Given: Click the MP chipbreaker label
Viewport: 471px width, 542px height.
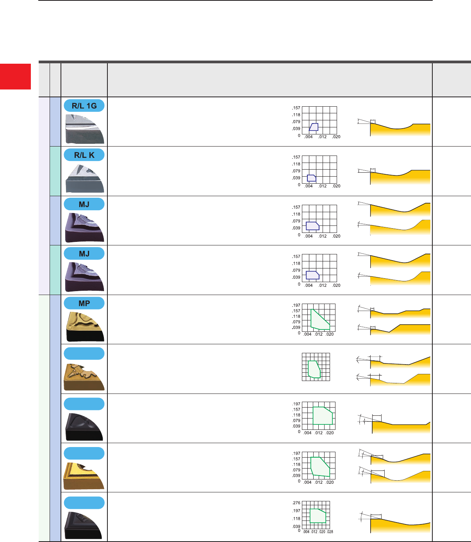Looking at the screenshot, I should pos(84,303).
